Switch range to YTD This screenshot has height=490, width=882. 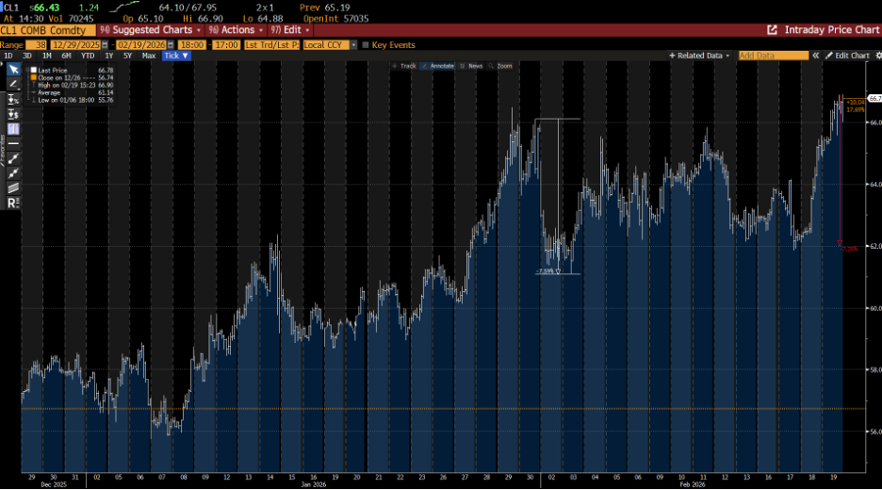coord(88,56)
